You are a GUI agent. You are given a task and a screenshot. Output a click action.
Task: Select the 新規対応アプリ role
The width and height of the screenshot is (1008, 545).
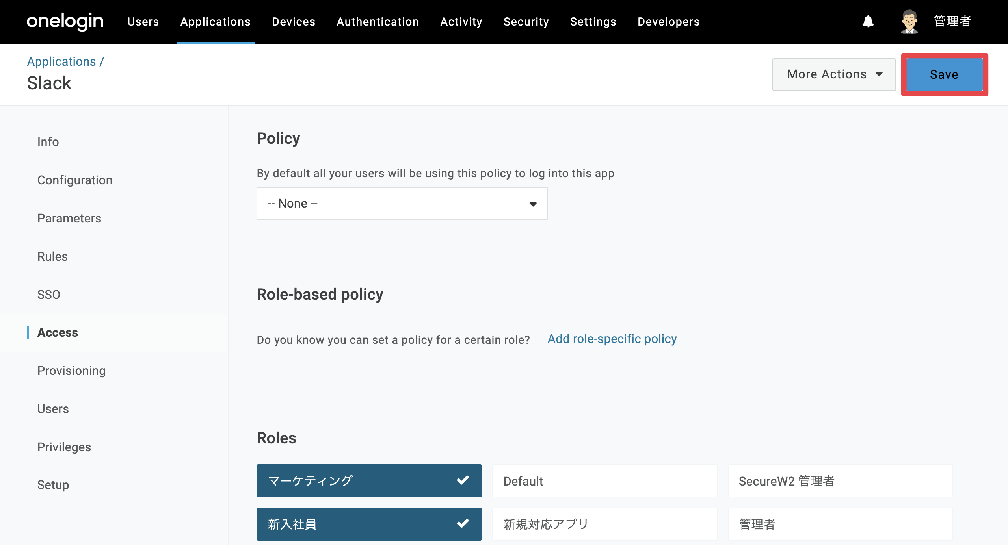(x=604, y=524)
